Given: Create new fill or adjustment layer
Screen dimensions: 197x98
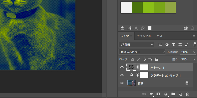Looking at the screenshot, I should (166, 94).
